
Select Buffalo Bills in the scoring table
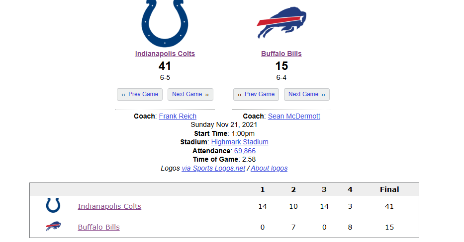(98, 227)
